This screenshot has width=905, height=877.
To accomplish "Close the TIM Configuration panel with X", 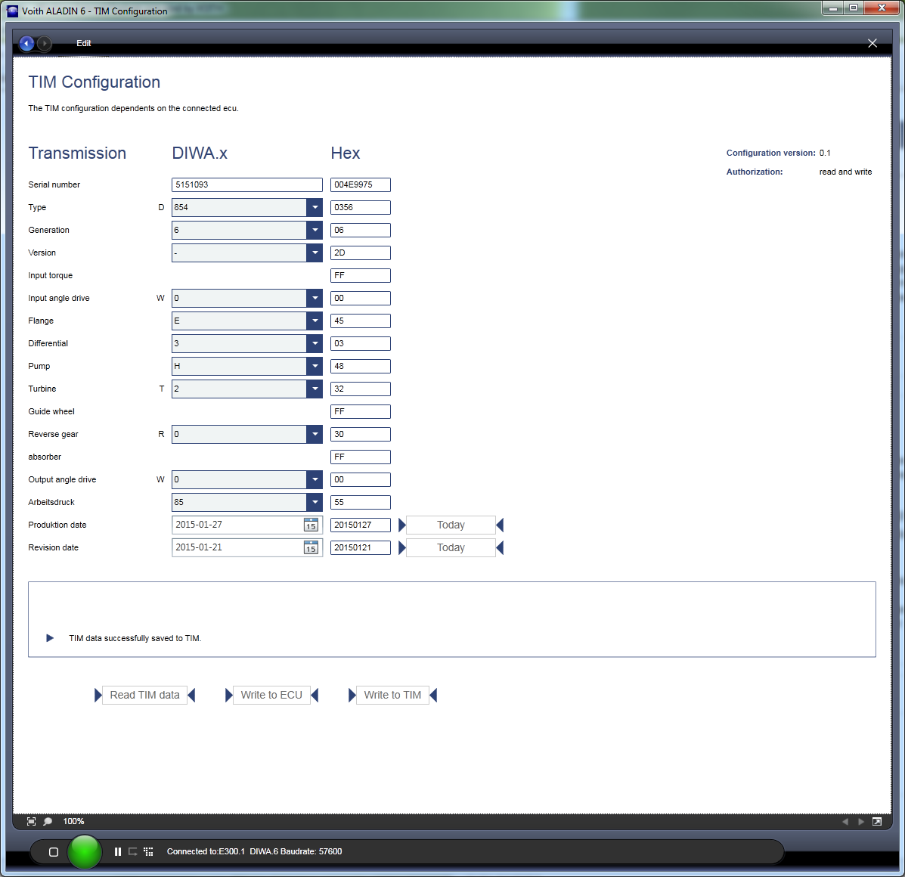I will point(872,43).
